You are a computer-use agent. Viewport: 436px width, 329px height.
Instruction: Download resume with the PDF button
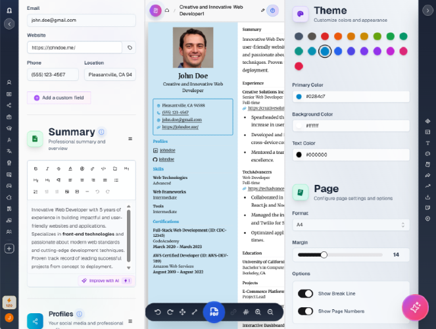(214, 312)
